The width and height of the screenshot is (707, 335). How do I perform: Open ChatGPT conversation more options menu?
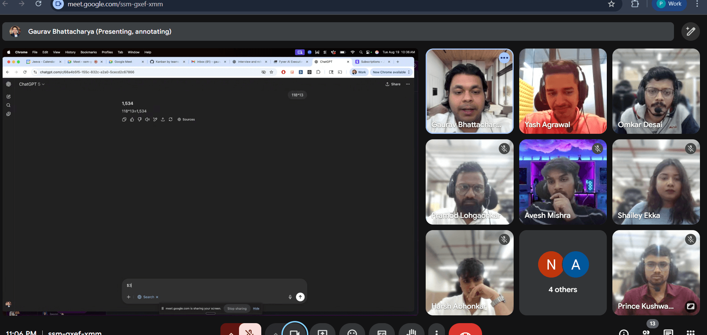[x=408, y=84]
